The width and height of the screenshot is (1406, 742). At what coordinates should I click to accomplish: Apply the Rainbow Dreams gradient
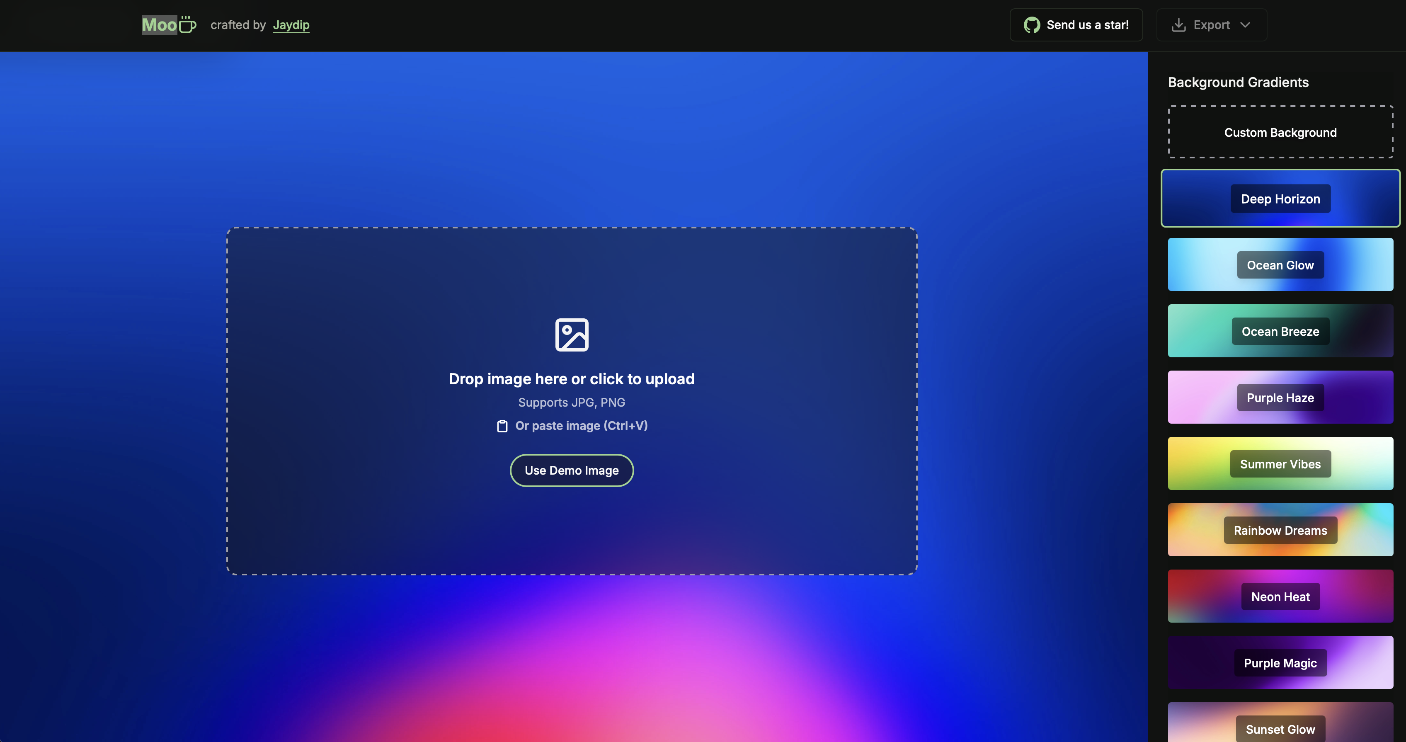tap(1280, 530)
